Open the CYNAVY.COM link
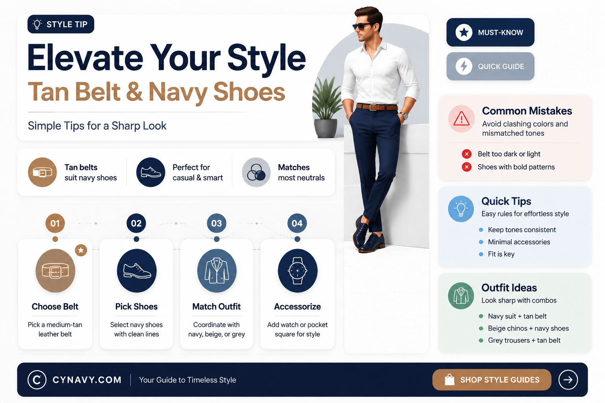The width and height of the screenshot is (605, 403). click(x=87, y=380)
